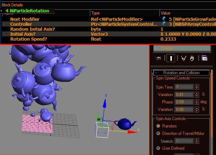The height and width of the screenshot is (155, 216).
Task: Click the Block Details panel title
Action: click(x=12, y=5)
